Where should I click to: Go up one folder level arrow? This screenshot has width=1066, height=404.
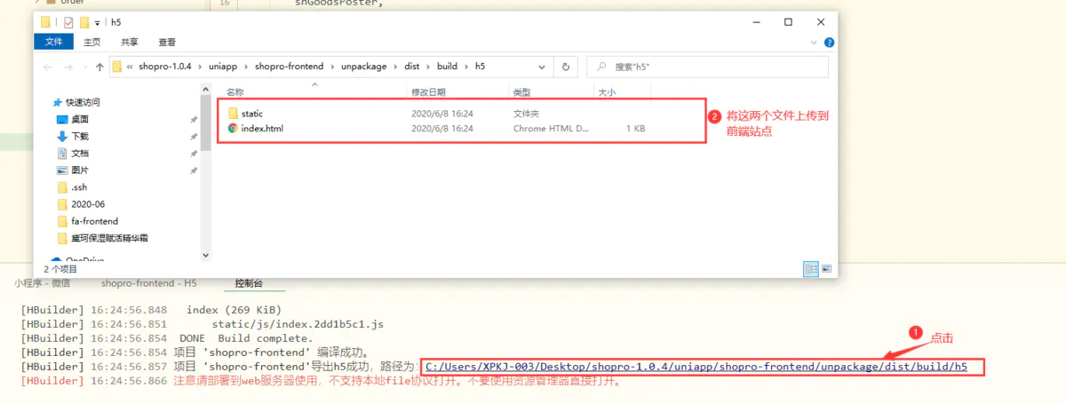click(99, 67)
